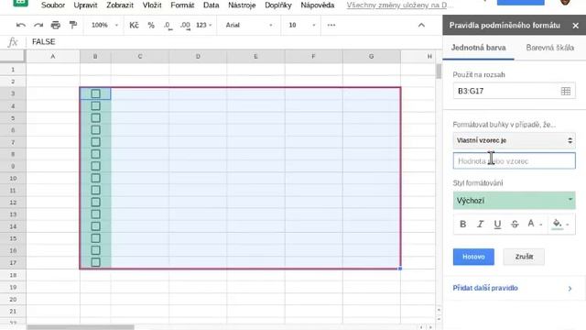Open the More toolbar options ellipsis
586x330 pixels.
[x=331, y=25]
